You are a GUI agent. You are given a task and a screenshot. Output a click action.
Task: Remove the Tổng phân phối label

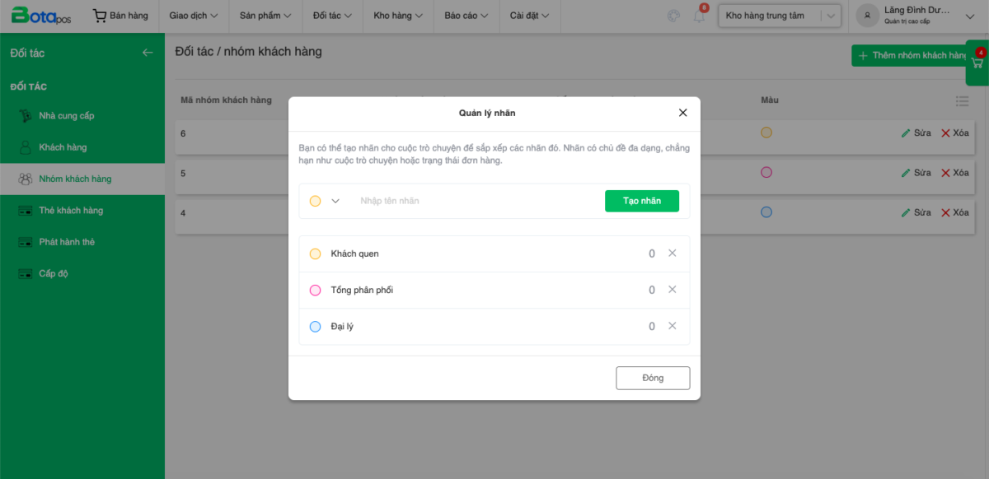click(672, 290)
